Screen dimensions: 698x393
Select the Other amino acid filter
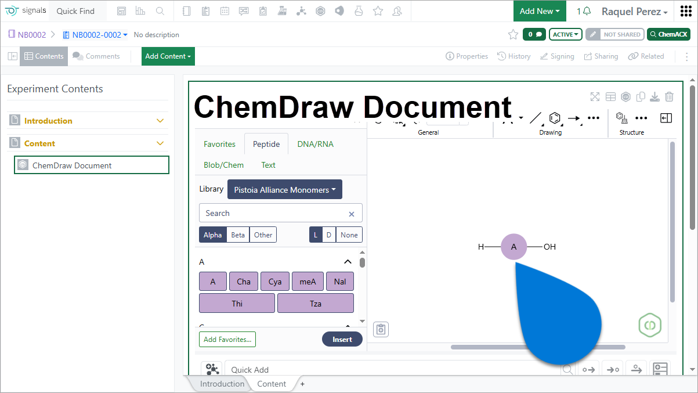pyautogui.click(x=263, y=235)
